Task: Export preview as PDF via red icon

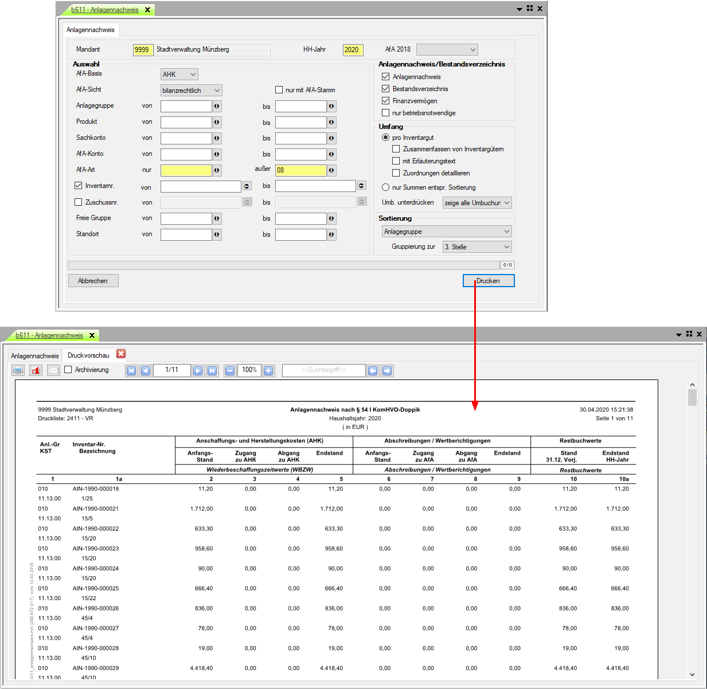Action: tap(36, 370)
